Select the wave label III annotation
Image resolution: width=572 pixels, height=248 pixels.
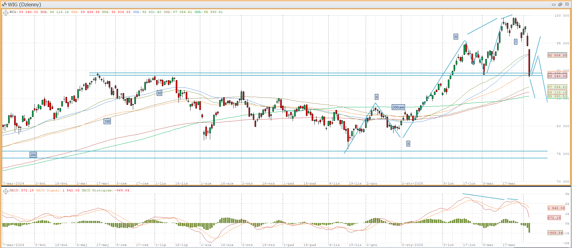pyautogui.click(x=456, y=37)
